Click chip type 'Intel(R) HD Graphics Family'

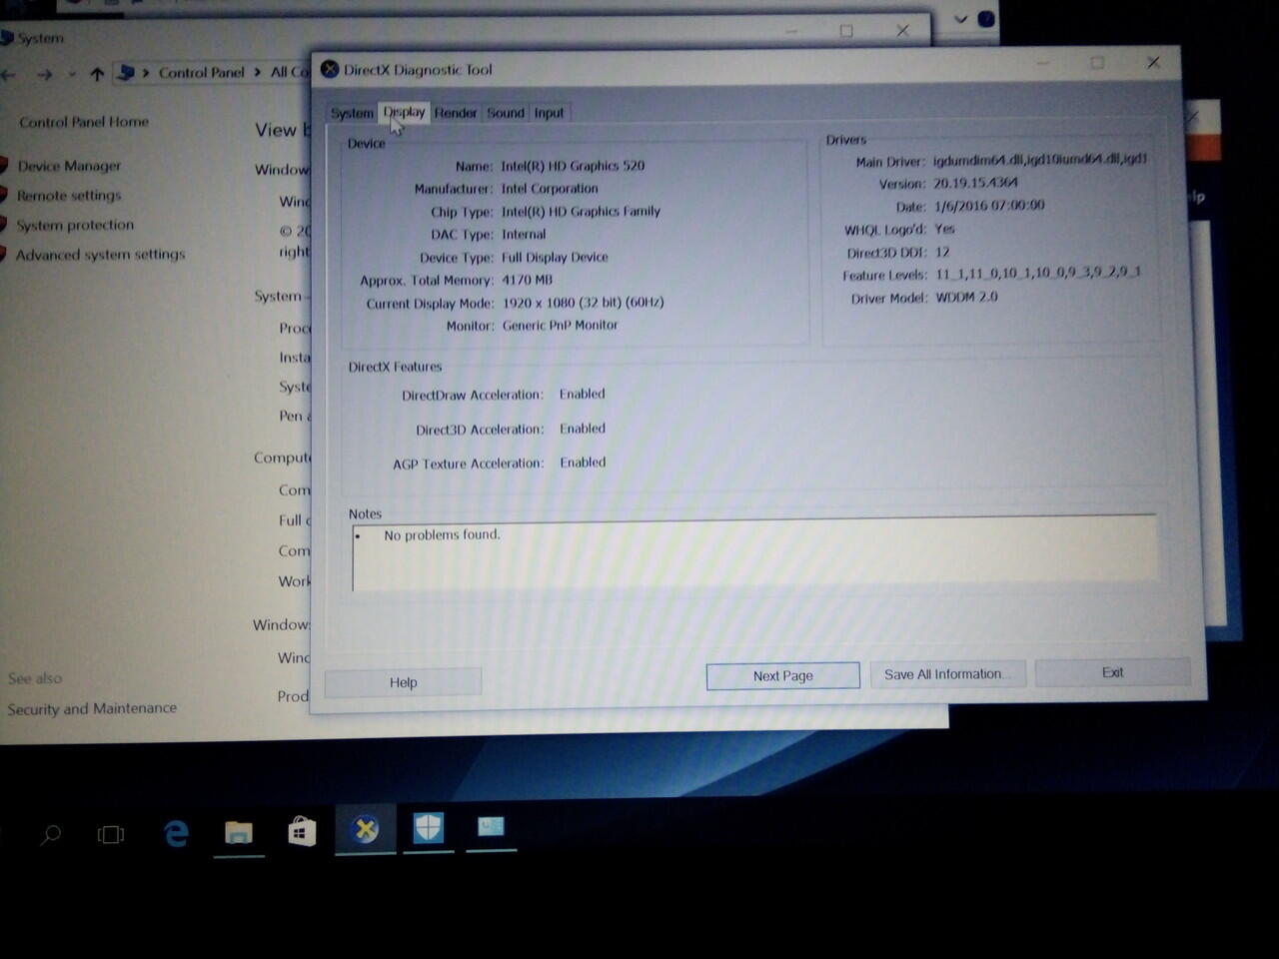coord(581,212)
